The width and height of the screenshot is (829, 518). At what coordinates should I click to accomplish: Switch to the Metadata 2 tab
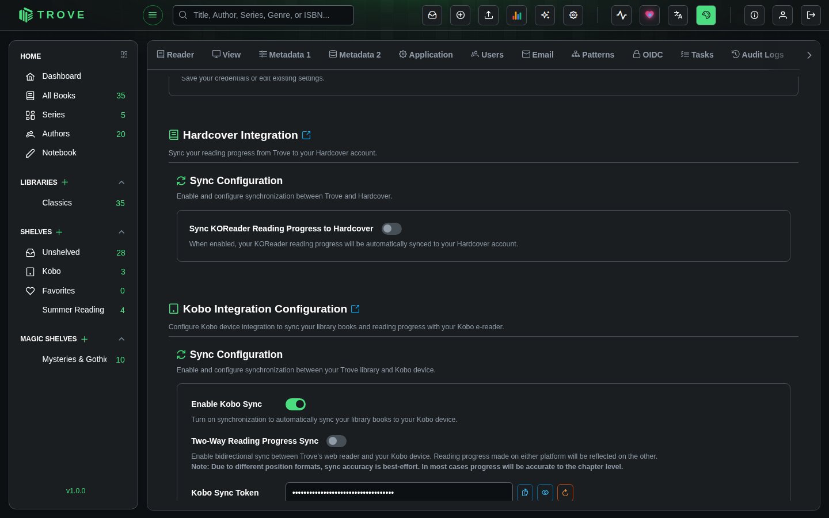[x=355, y=55]
